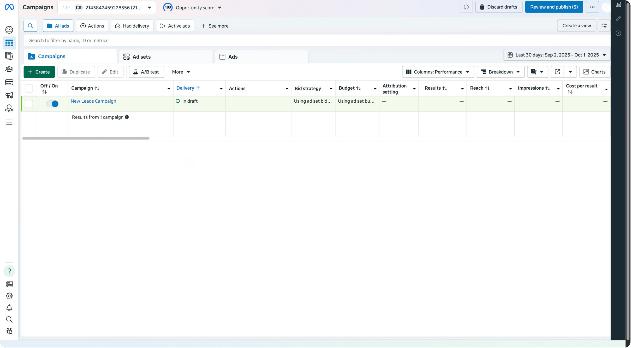Open the Breakdown dropdown
This screenshot has width=631, height=348.
pyautogui.click(x=500, y=72)
